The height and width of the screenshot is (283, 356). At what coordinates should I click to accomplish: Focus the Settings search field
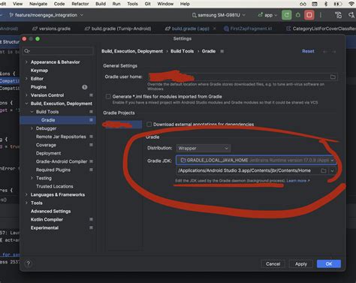point(58,51)
